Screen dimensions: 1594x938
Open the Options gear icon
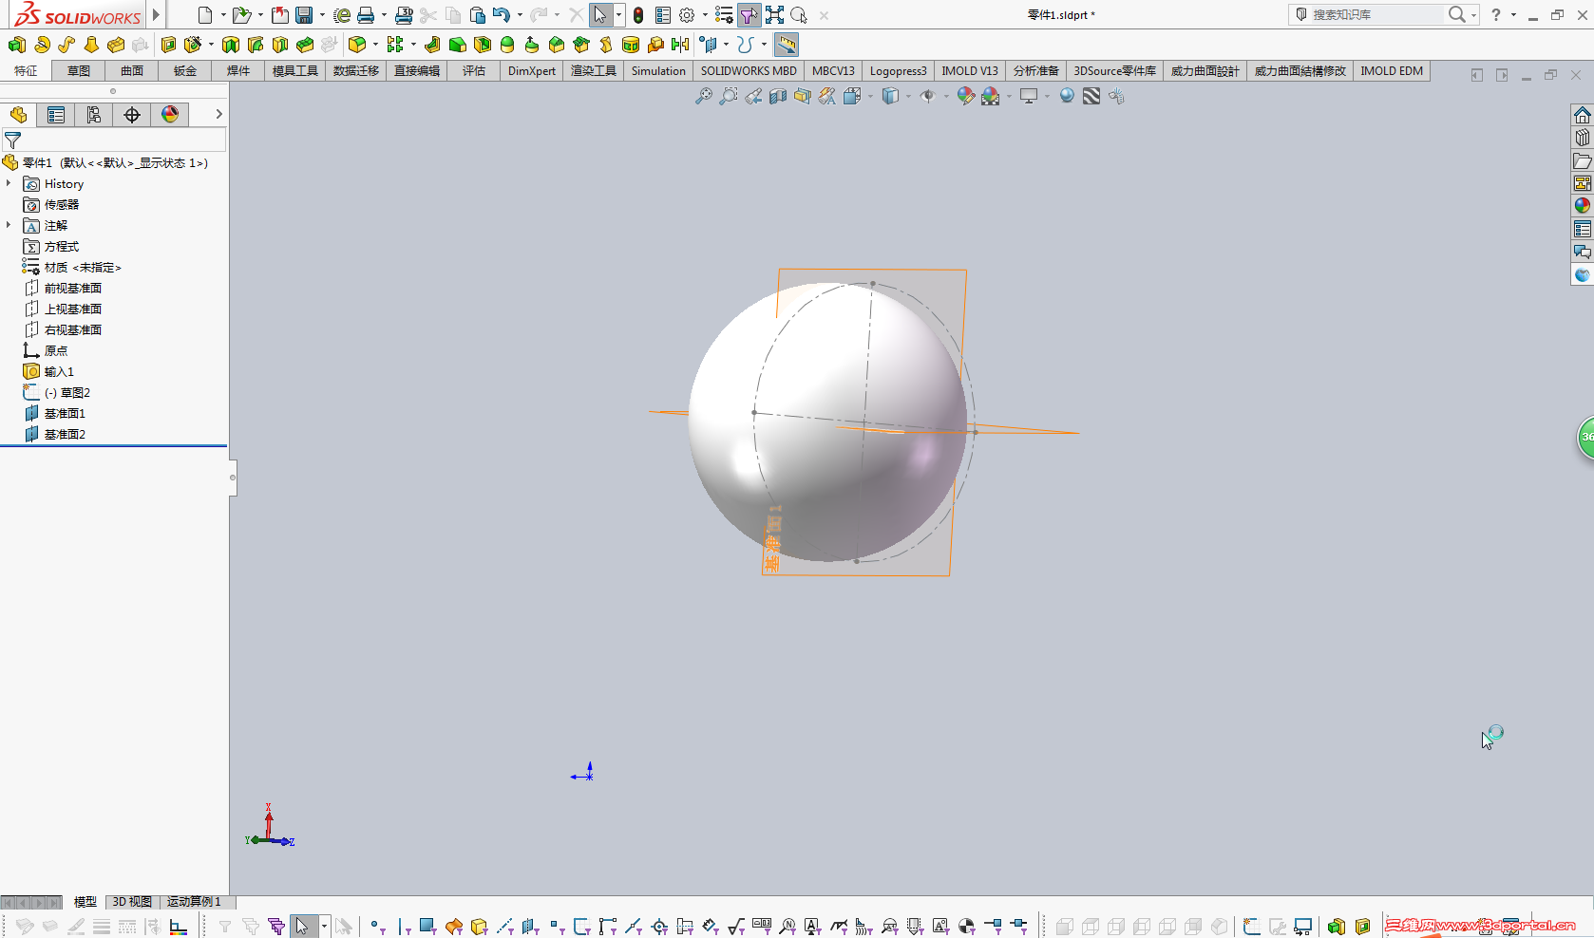tap(687, 15)
